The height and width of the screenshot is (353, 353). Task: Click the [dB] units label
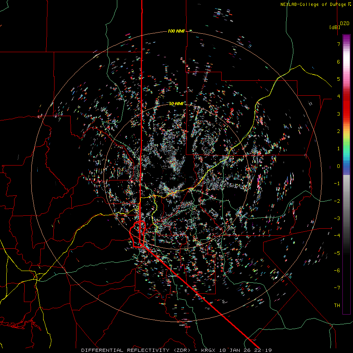pos(335,27)
